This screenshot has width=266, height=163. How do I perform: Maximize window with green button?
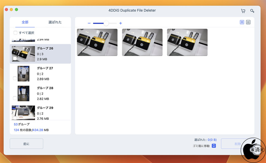(x=17, y=10)
